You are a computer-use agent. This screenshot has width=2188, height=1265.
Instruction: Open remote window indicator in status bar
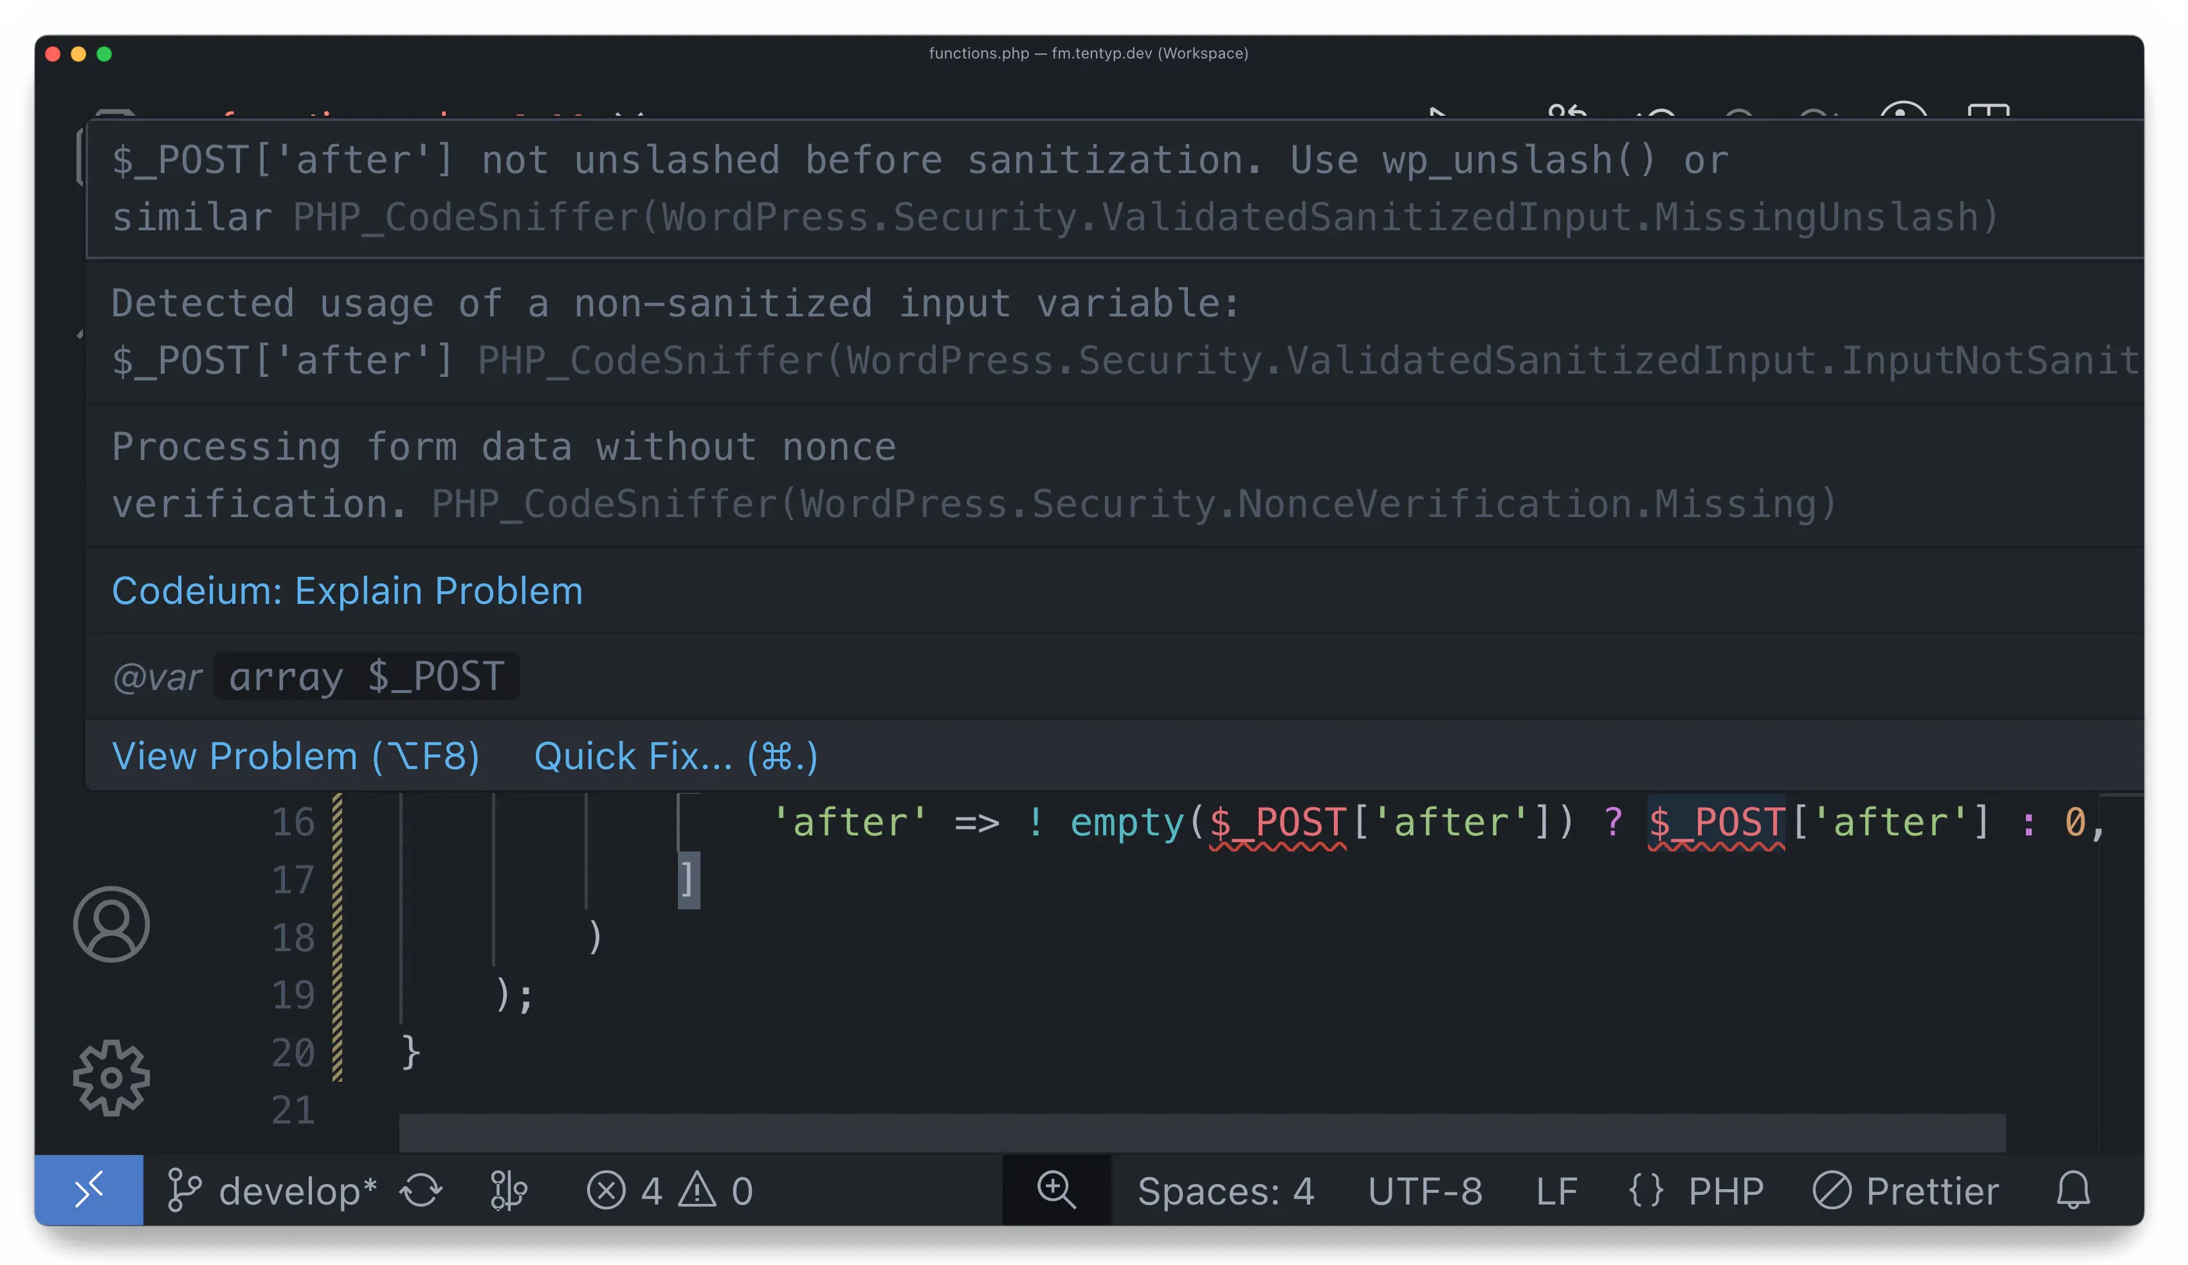[x=89, y=1190]
